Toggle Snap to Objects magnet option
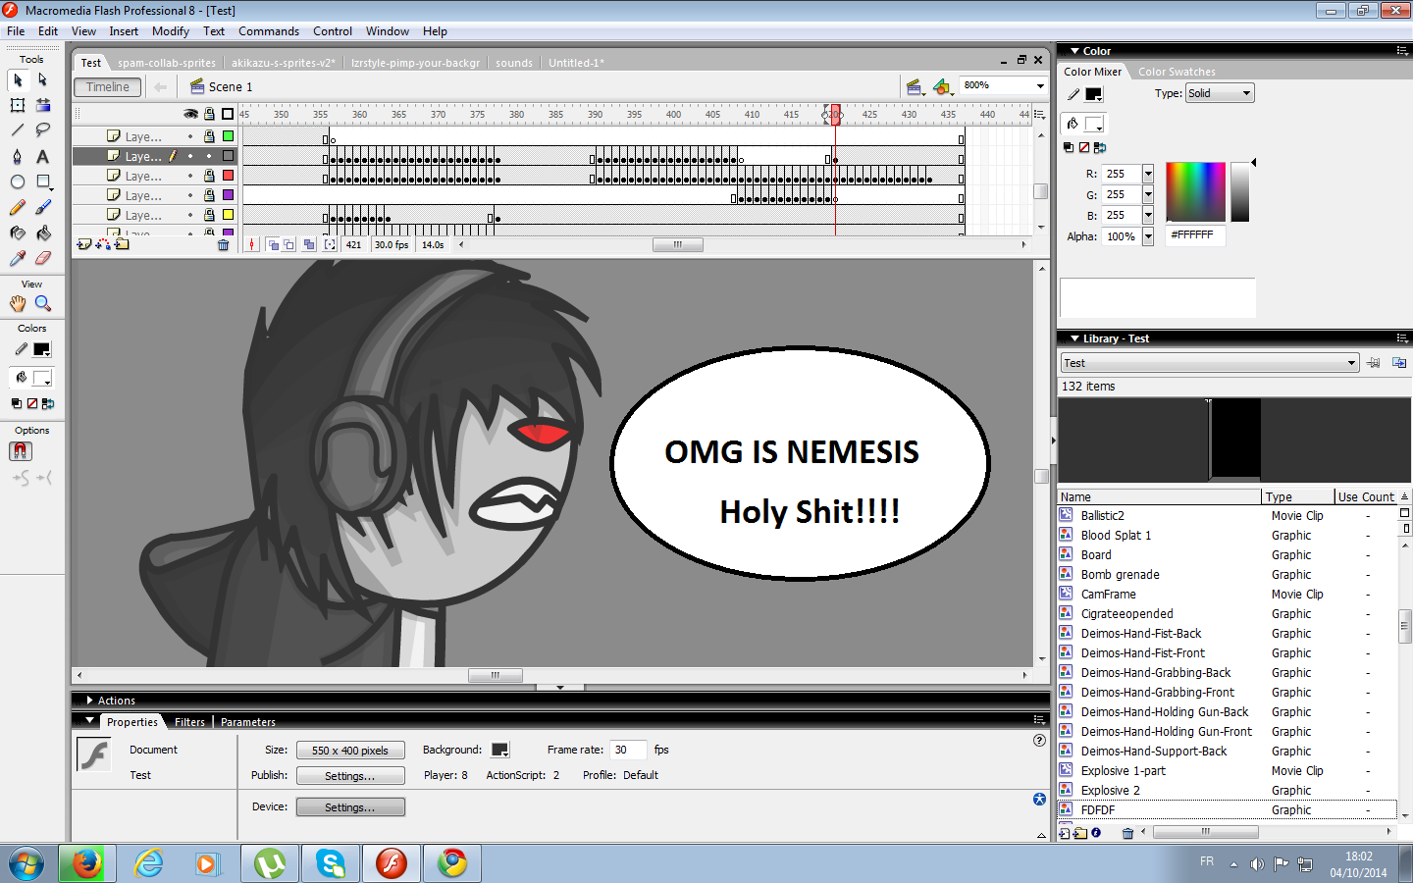This screenshot has height=883, width=1413. click(20, 451)
